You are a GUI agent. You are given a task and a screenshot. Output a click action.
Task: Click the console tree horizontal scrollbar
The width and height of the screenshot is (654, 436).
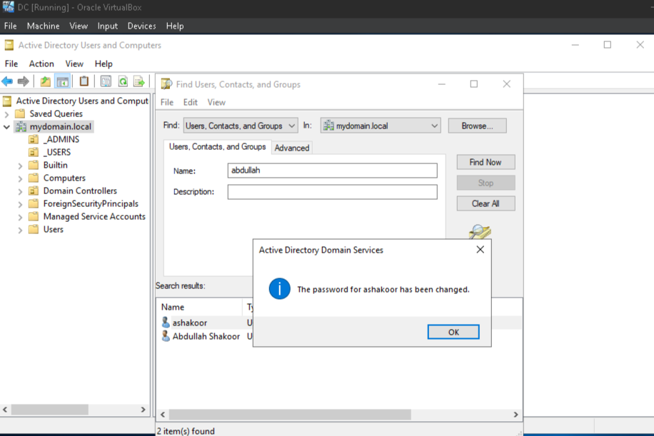[50, 410]
